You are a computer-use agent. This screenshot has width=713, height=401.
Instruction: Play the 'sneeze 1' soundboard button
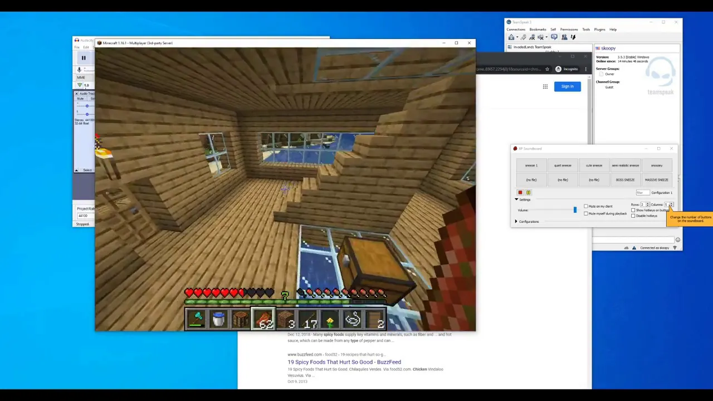[531, 165]
